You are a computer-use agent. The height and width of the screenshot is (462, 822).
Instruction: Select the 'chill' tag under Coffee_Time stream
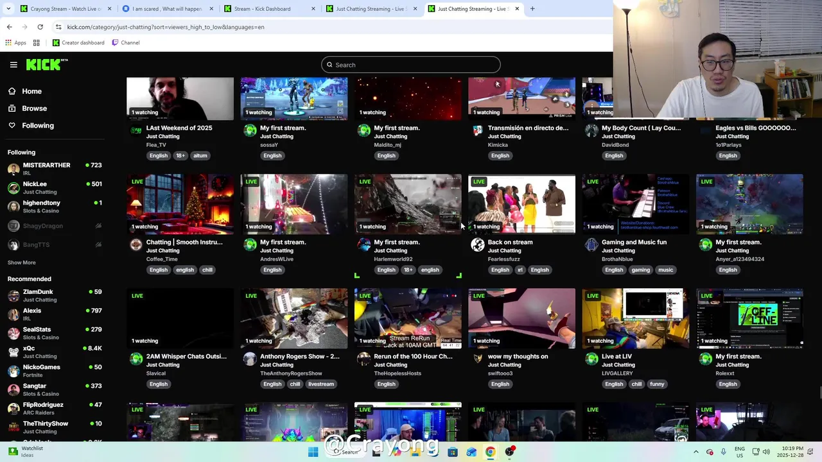207,270
